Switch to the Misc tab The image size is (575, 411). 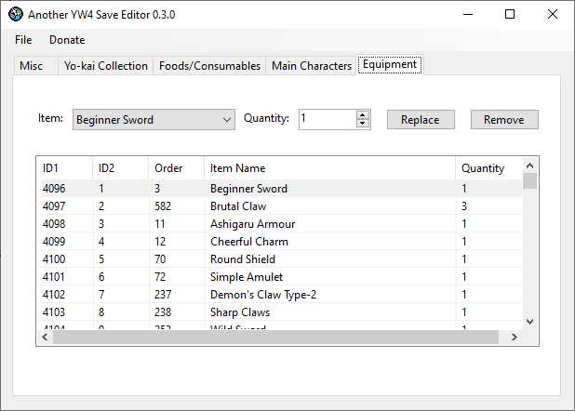pyautogui.click(x=31, y=66)
